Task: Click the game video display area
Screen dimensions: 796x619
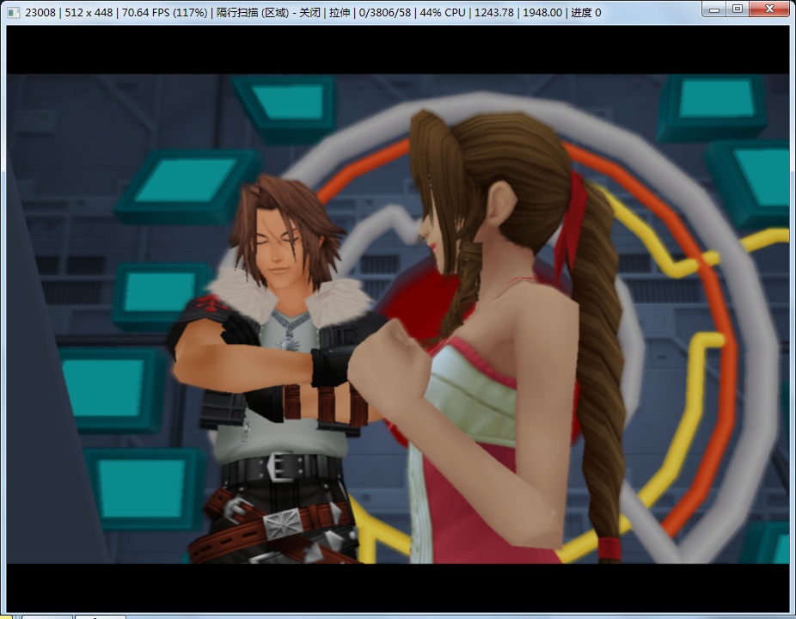Action: 398,319
